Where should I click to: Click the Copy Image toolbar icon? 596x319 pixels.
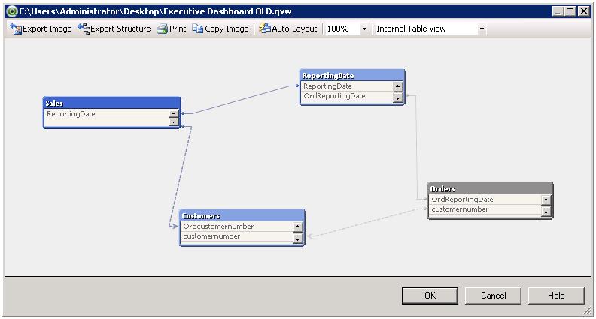(198, 29)
